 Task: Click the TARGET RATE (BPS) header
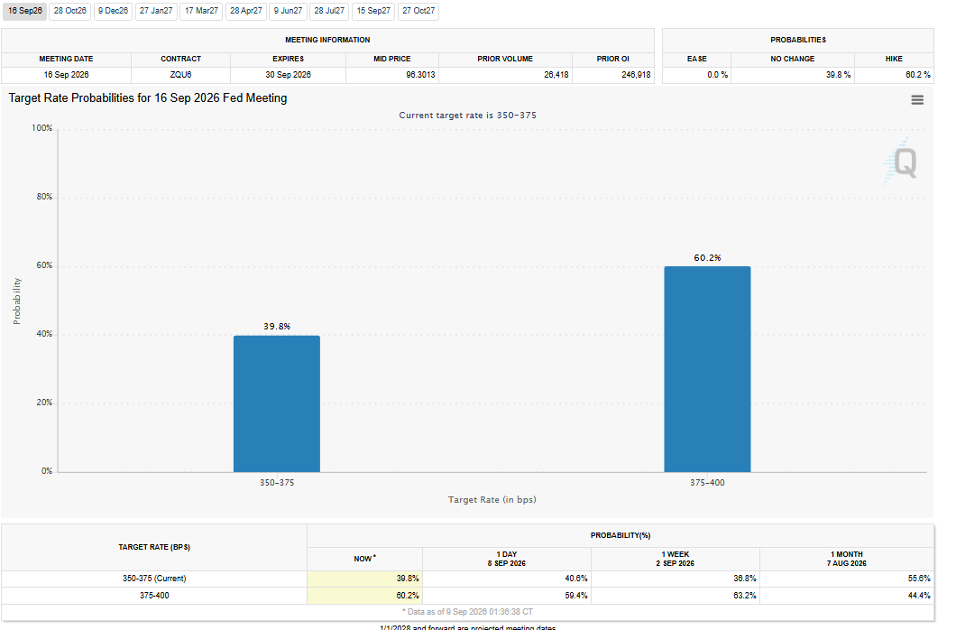pyautogui.click(x=154, y=548)
